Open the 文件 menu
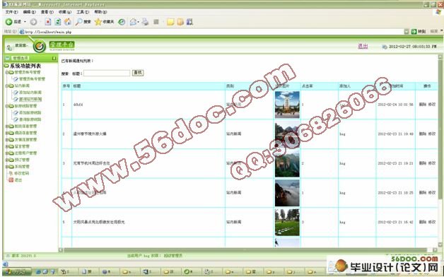The width and height of the screenshot is (444, 277). tap(11, 12)
